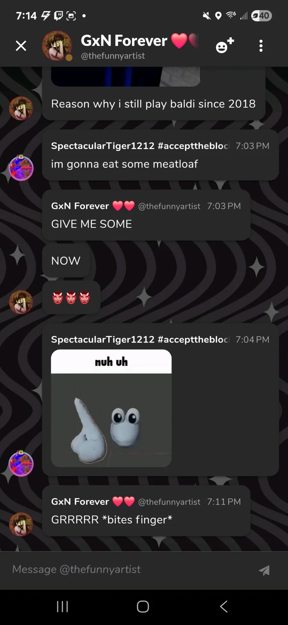Tap the Android home navigation button
This screenshot has height=625, width=288.
click(143, 606)
